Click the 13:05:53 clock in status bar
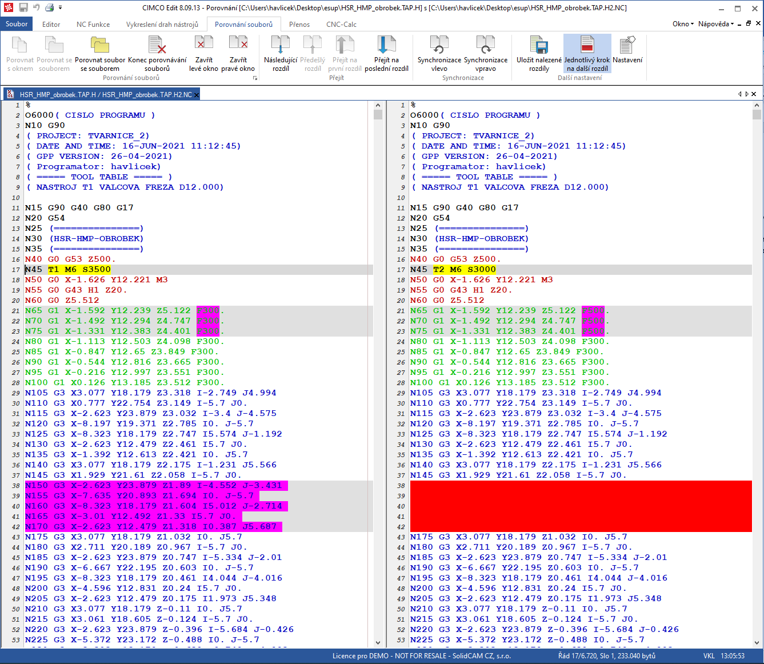 point(733,656)
